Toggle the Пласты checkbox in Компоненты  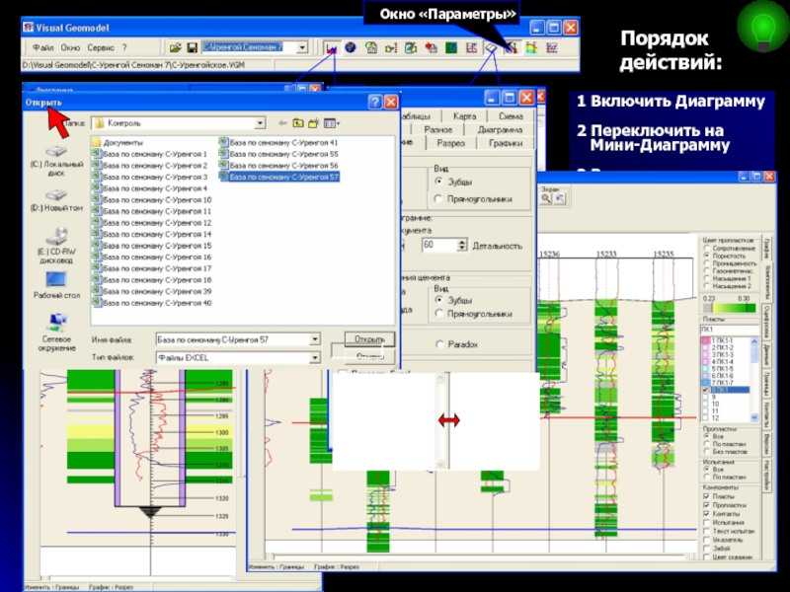[705, 496]
